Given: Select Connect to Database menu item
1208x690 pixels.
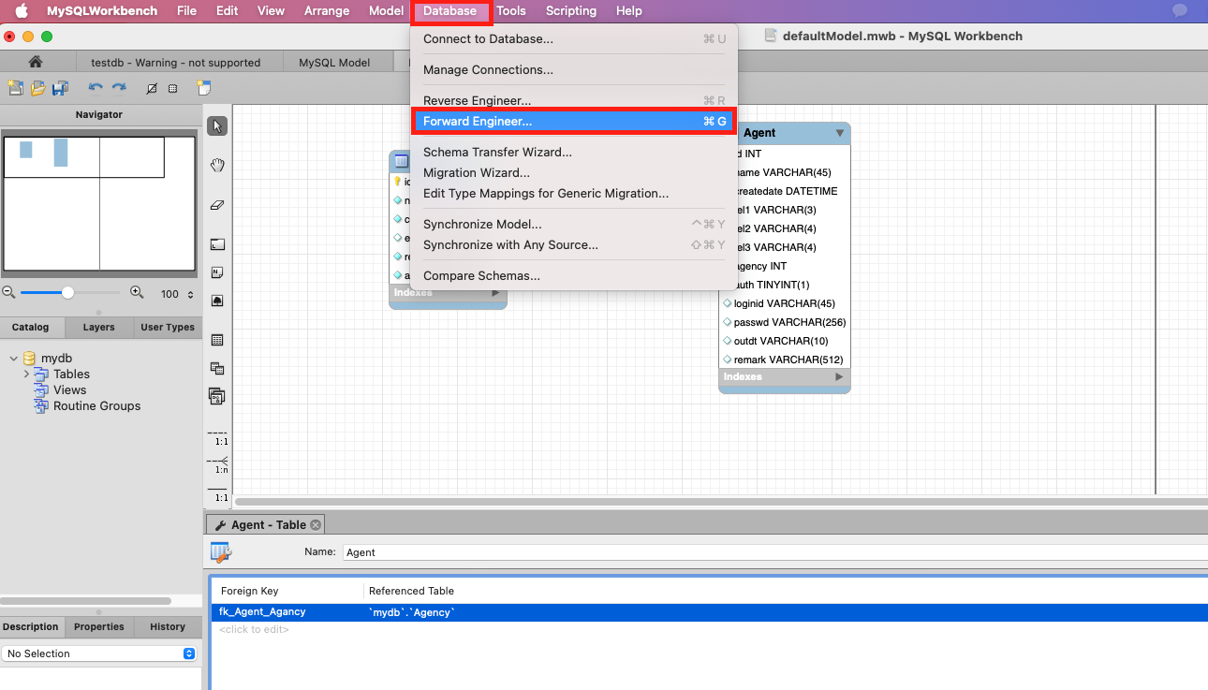Looking at the screenshot, I should point(574,38).
